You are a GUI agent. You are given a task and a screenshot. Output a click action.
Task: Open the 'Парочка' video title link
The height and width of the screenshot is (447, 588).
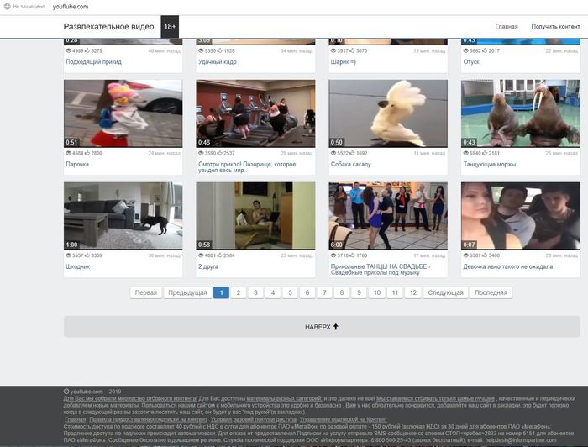(x=77, y=164)
